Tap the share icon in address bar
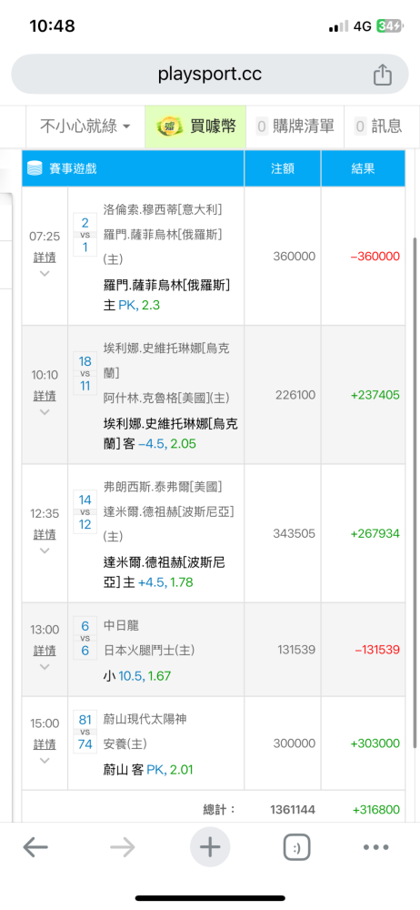 [x=383, y=75]
